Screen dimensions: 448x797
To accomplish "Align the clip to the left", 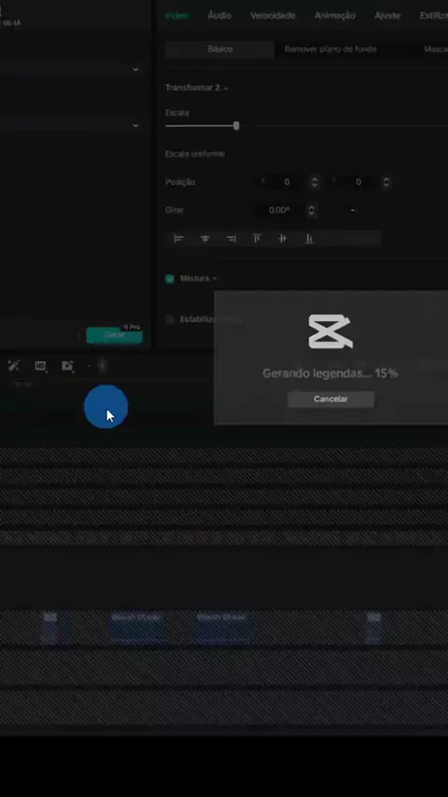I will click(179, 238).
